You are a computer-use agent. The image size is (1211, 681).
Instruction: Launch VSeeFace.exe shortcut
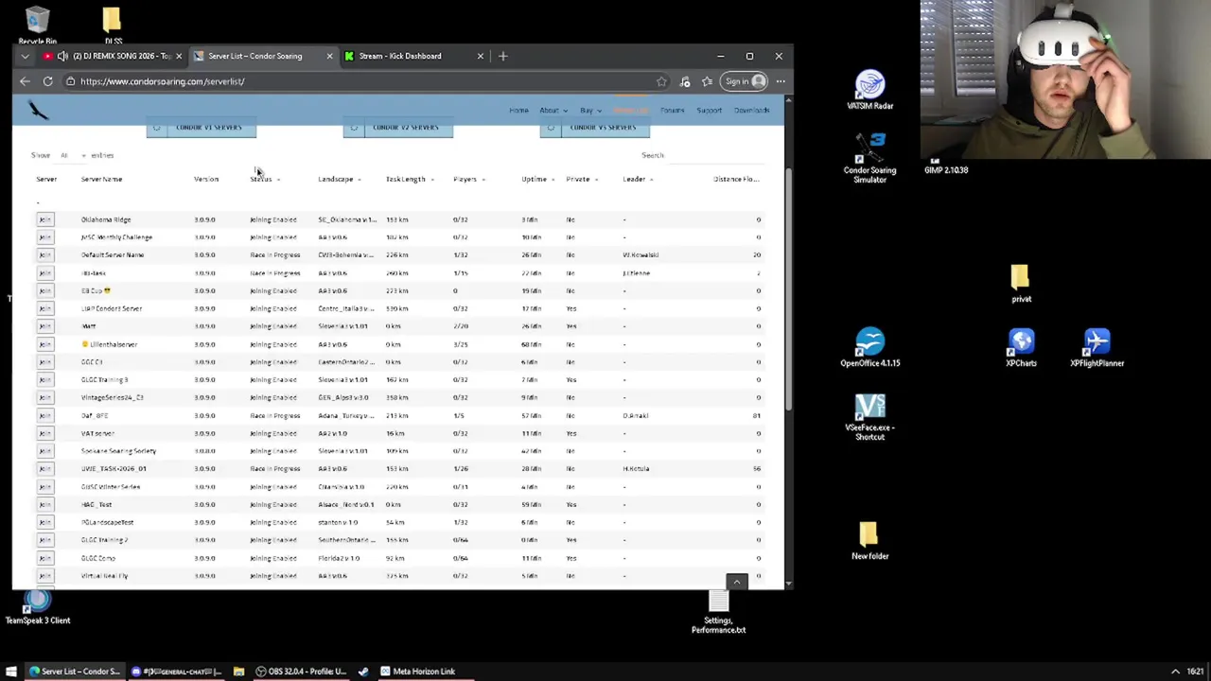point(869,417)
